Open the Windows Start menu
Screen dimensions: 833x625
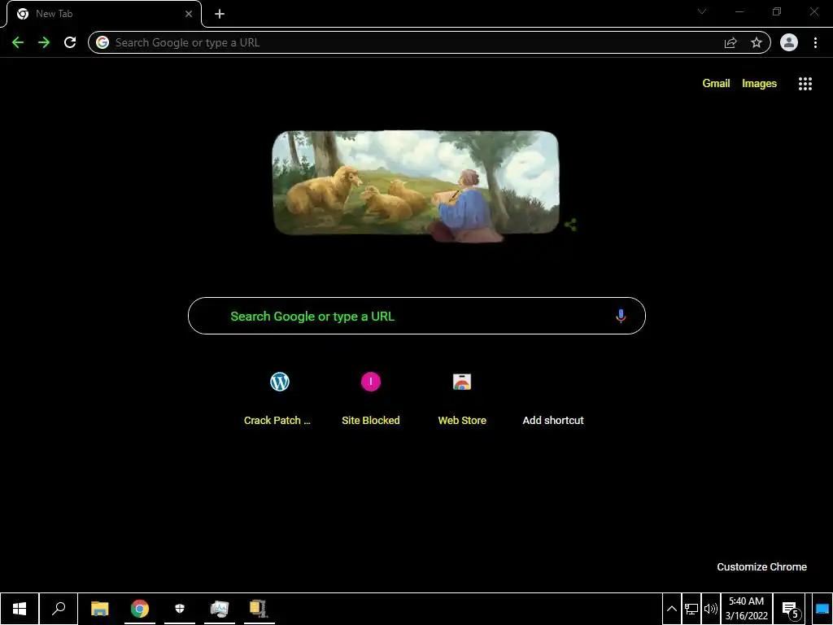[20, 609]
